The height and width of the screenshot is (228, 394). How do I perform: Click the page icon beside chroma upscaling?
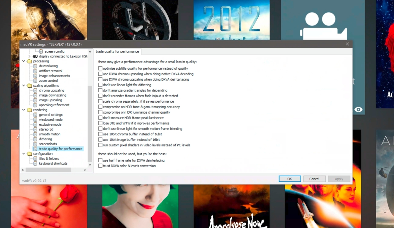(35, 90)
